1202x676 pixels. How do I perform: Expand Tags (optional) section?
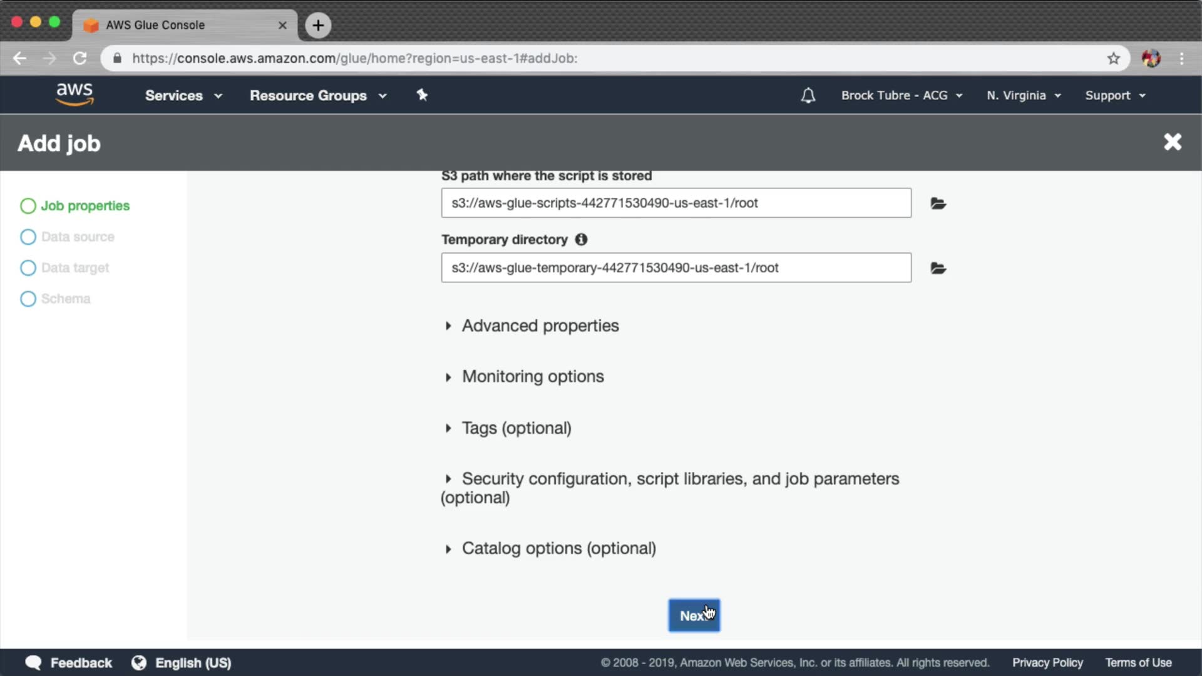(x=516, y=428)
